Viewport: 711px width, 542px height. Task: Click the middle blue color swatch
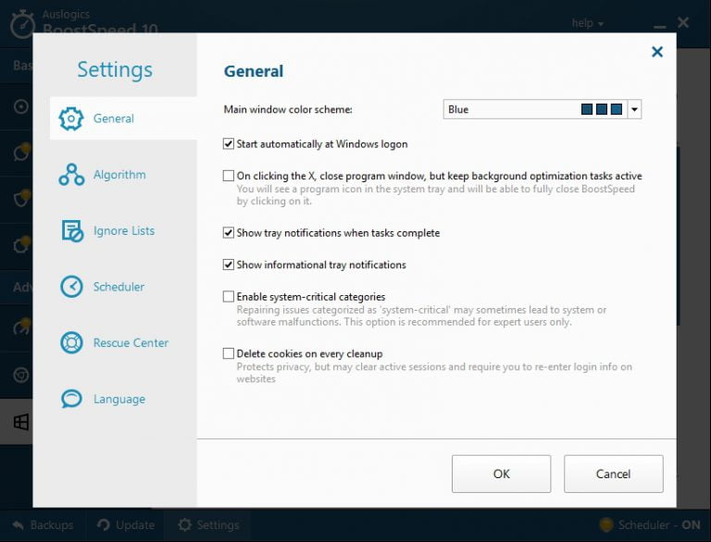(x=601, y=109)
